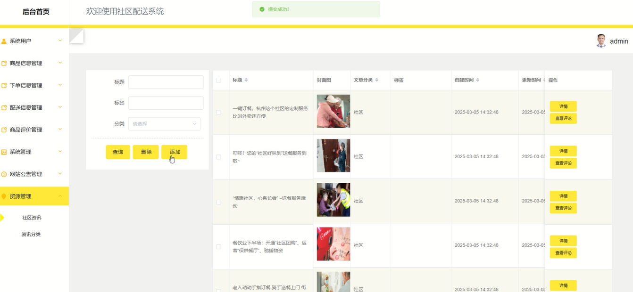
Task: Expand the 商品信息管理 menu chevron
Action: pos(60,63)
